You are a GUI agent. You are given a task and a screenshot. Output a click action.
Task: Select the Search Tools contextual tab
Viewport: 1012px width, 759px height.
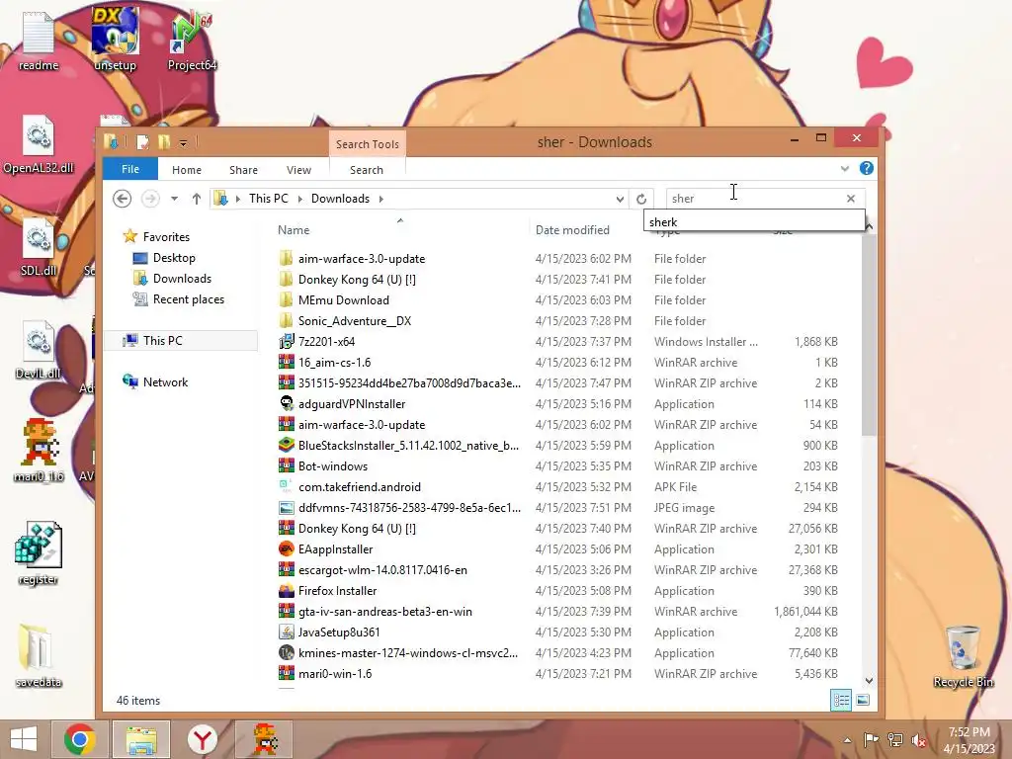pos(368,144)
